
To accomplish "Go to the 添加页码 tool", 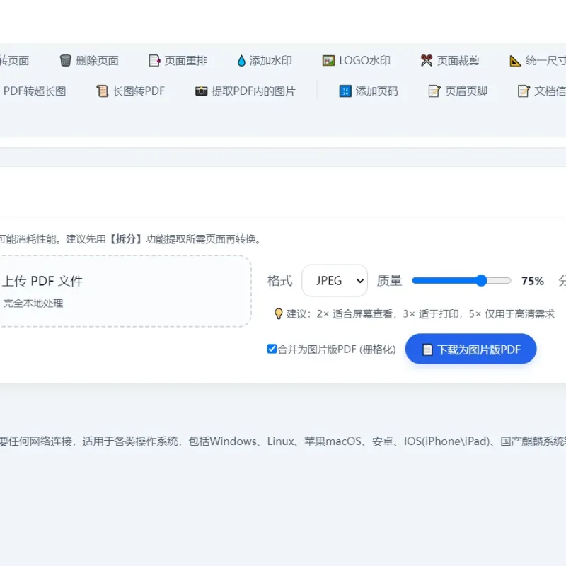I will [369, 91].
